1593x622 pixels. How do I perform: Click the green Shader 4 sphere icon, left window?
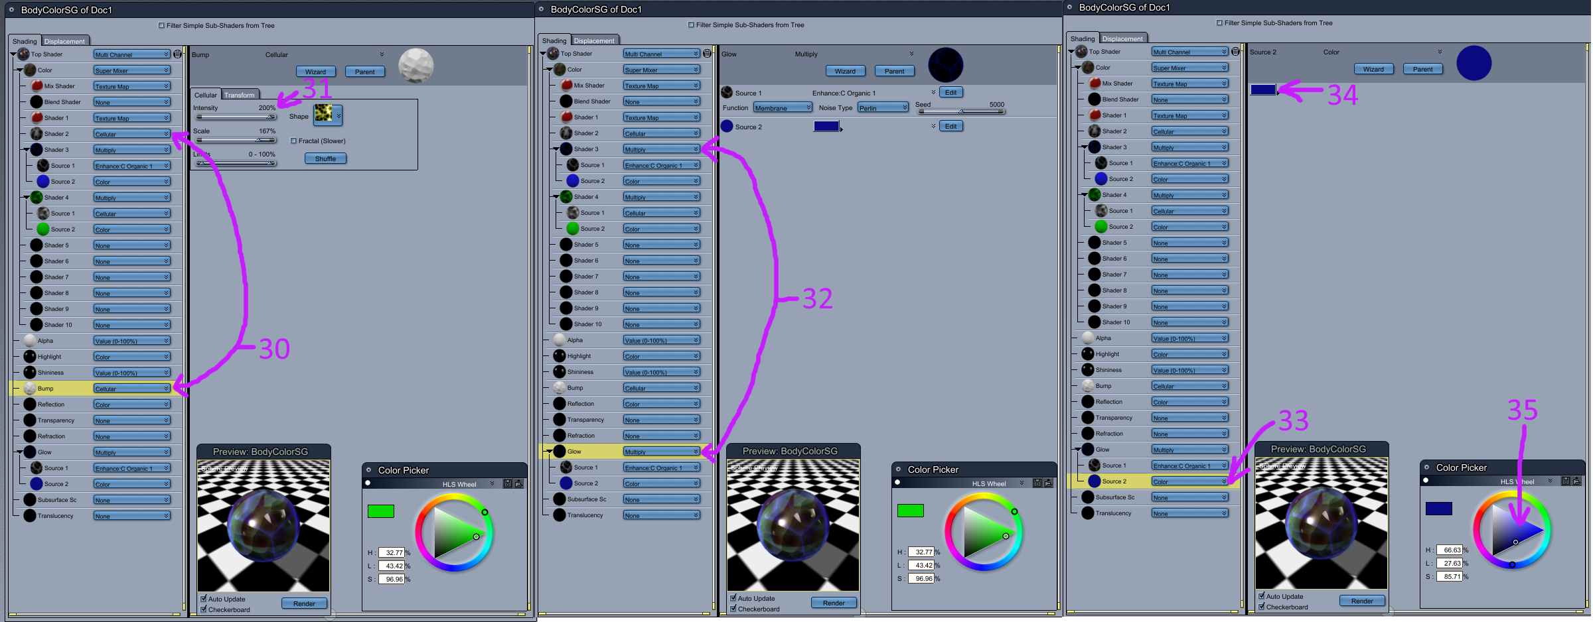(x=37, y=198)
